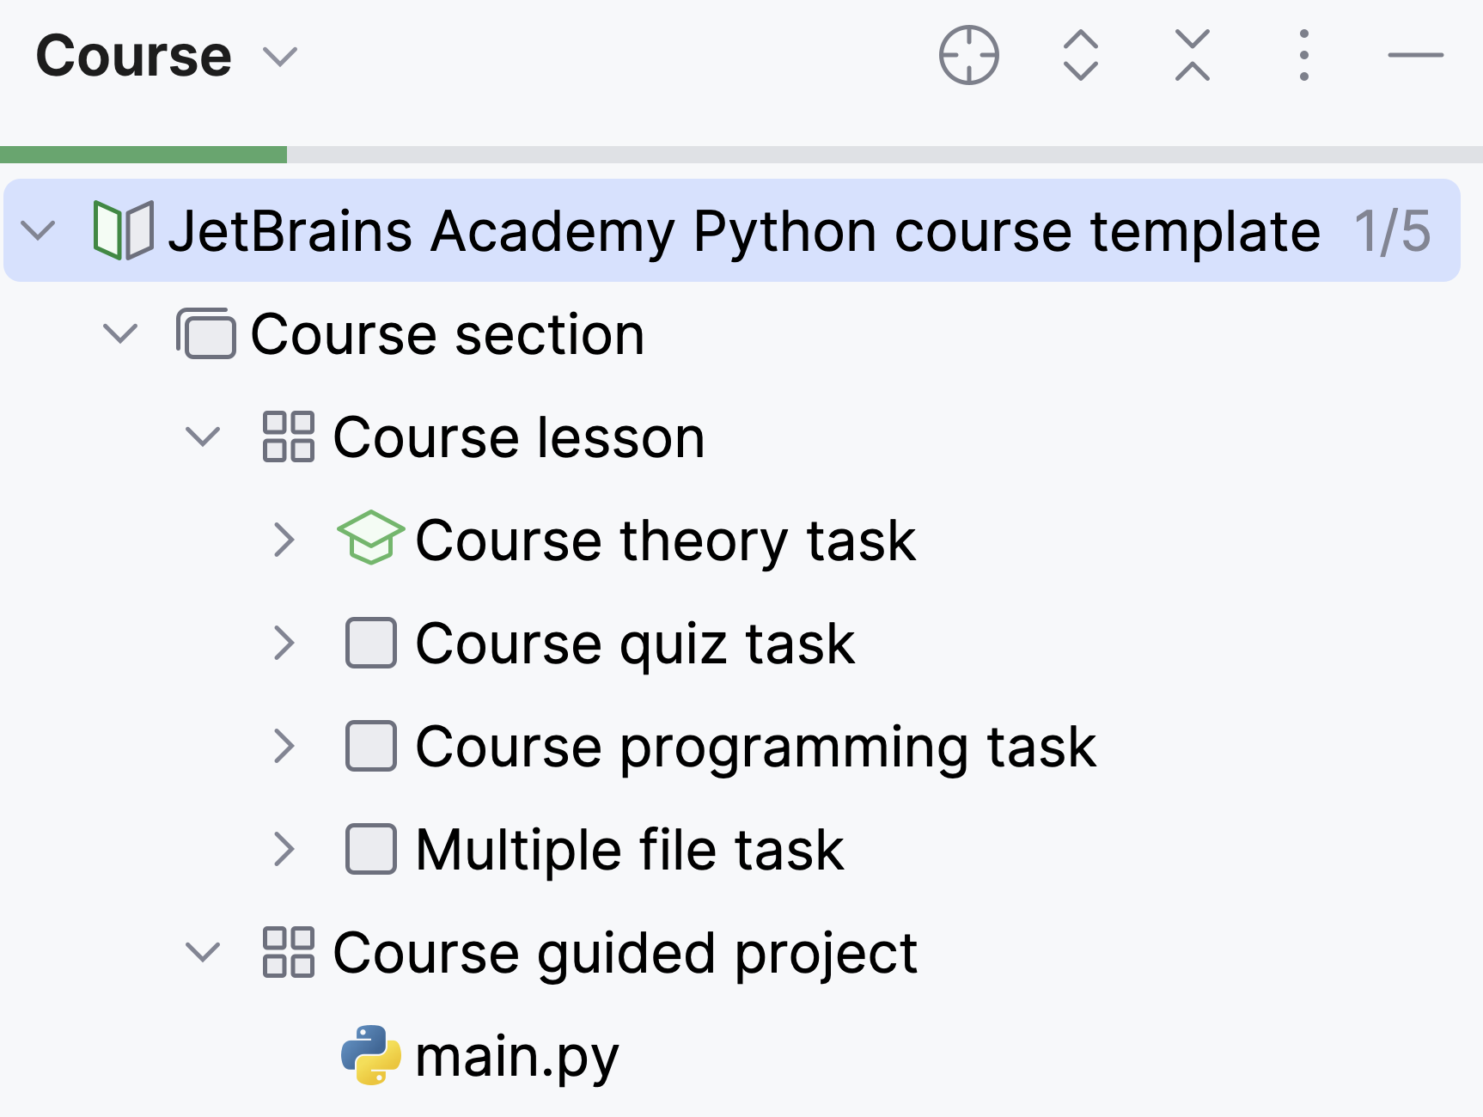
Task: Open the main.py file
Action: tap(517, 1057)
